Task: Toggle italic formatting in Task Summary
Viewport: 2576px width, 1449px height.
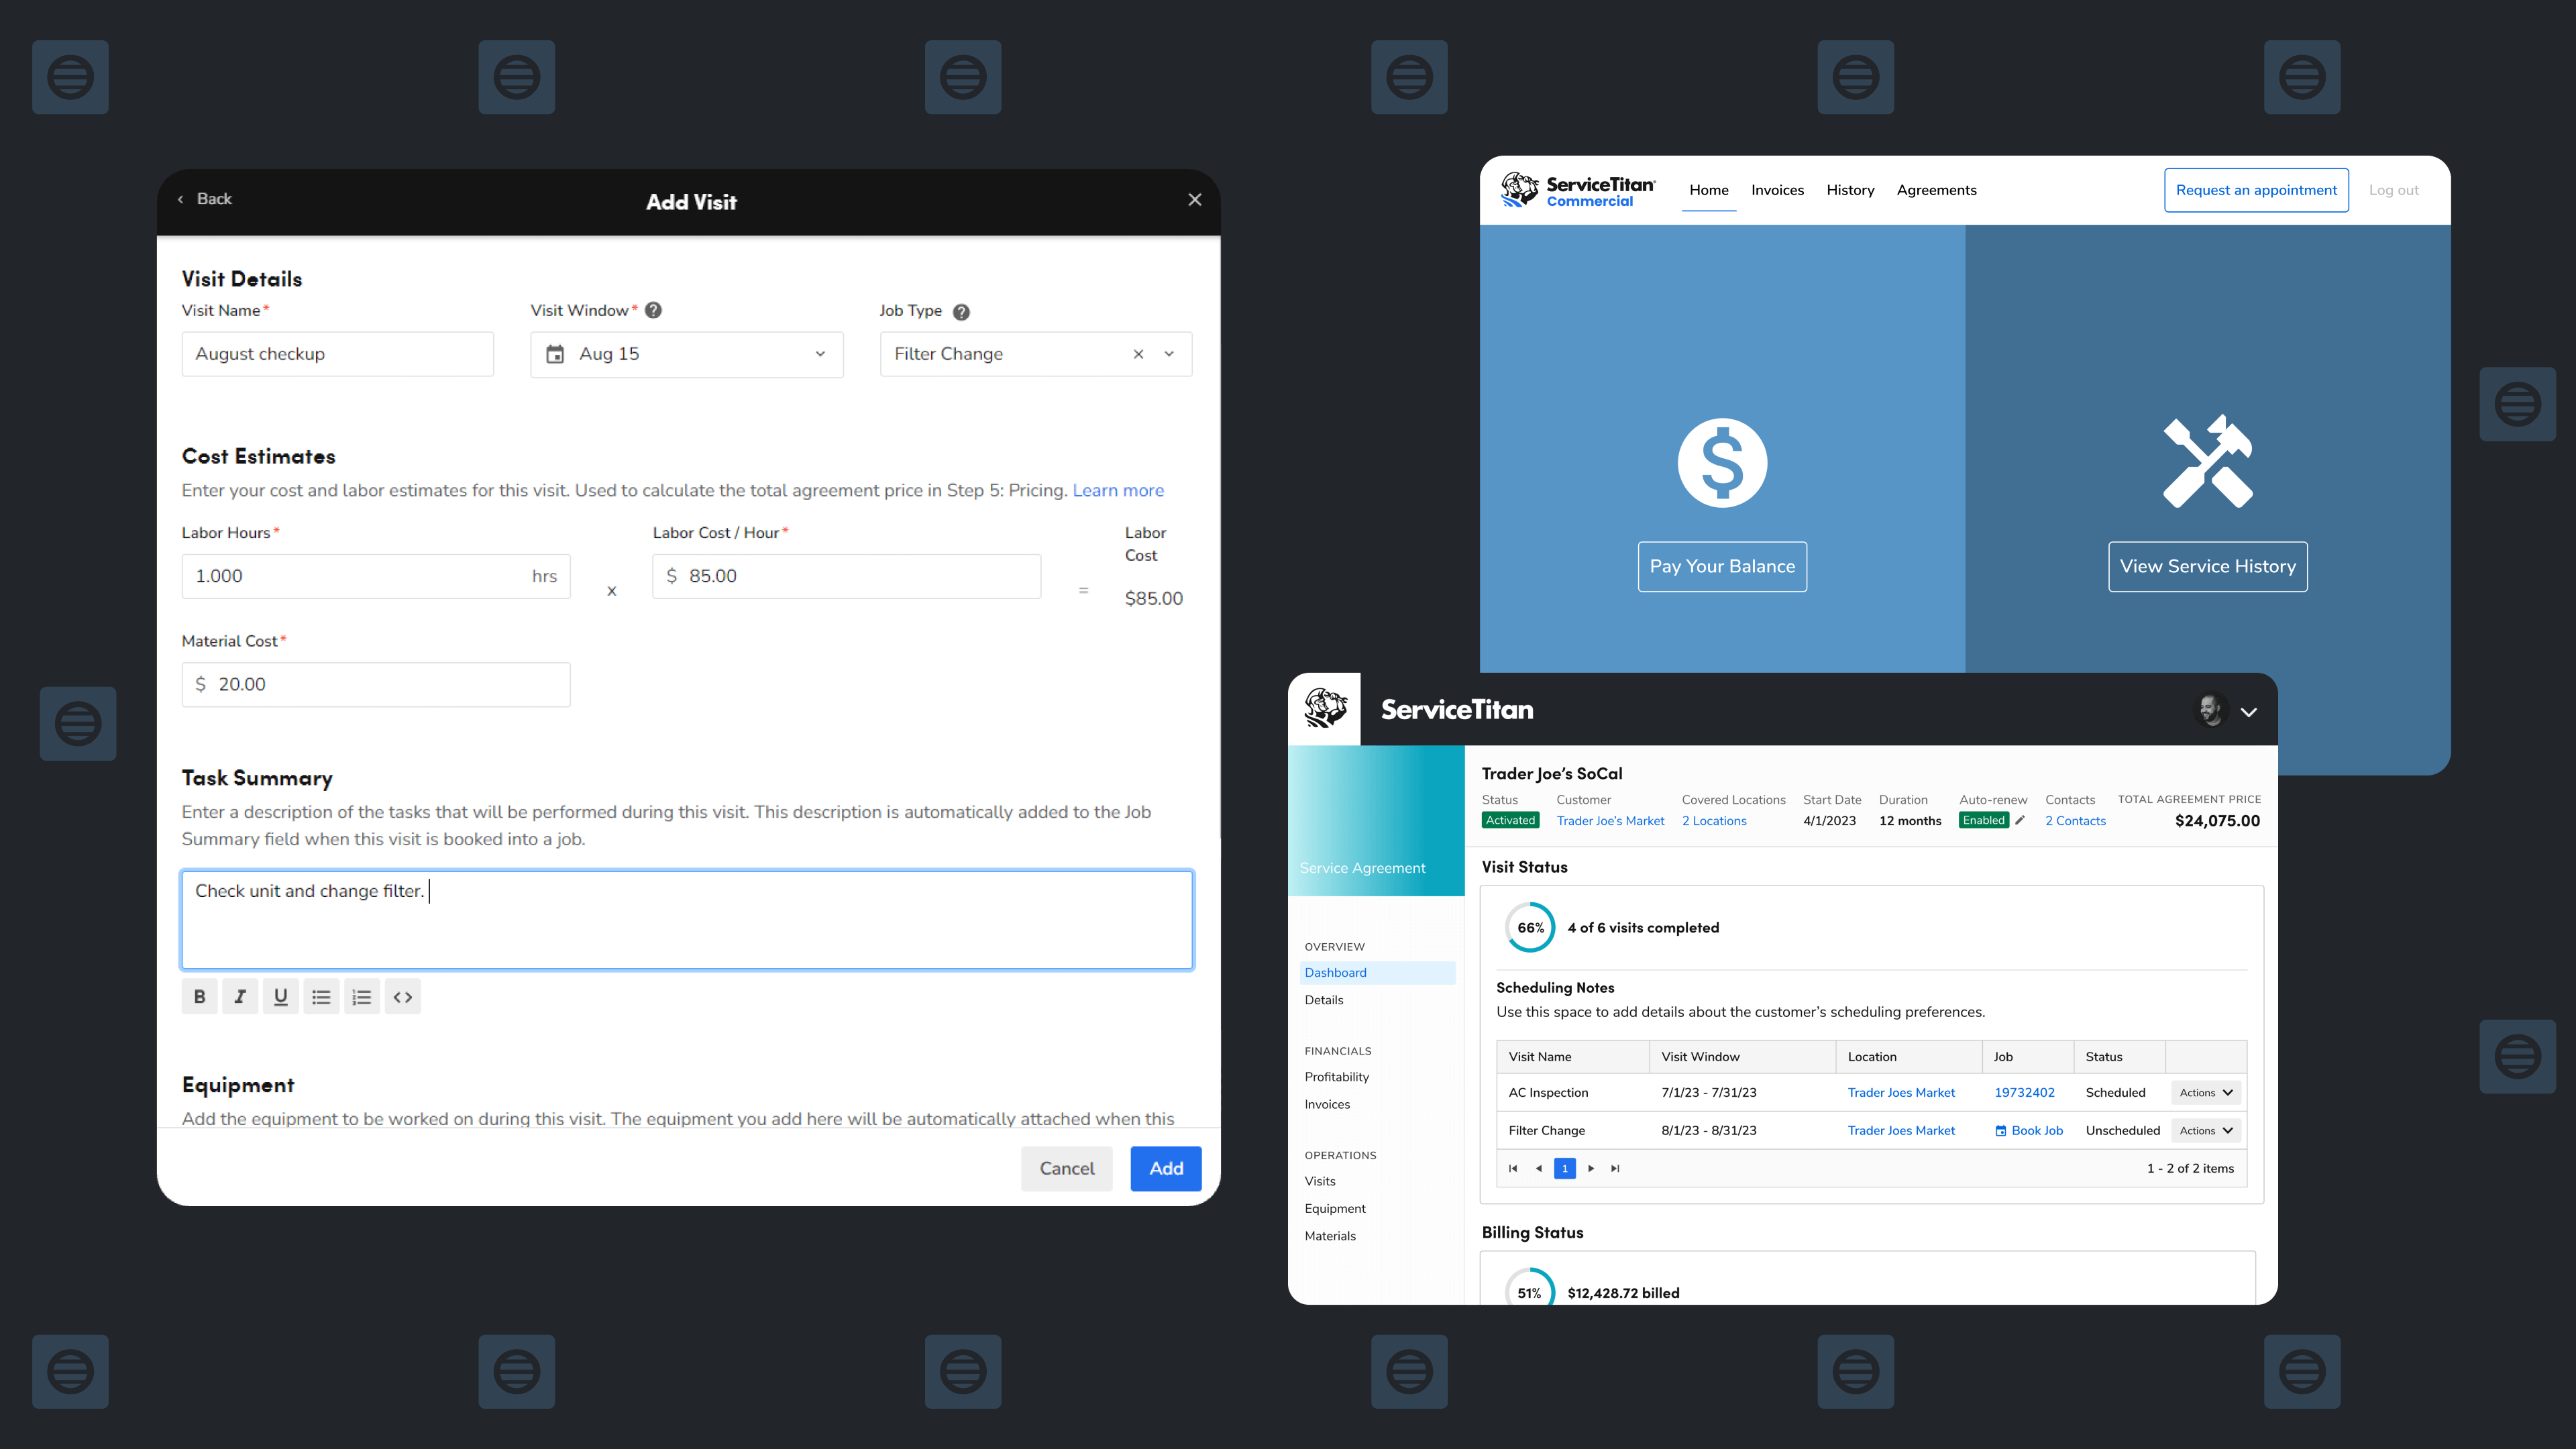Action: 240,996
